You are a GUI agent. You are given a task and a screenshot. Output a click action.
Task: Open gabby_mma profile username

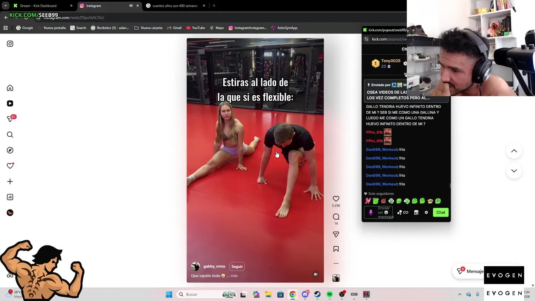click(214, 266)
